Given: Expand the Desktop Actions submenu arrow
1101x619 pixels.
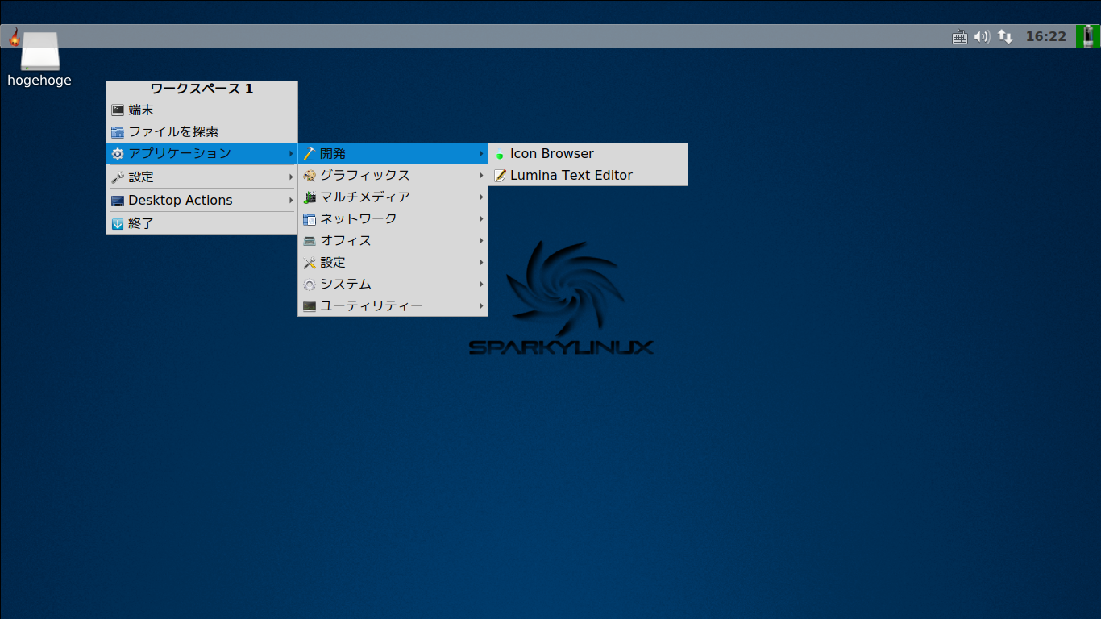Looking at the screenshot, I should (x=291, y=200).
